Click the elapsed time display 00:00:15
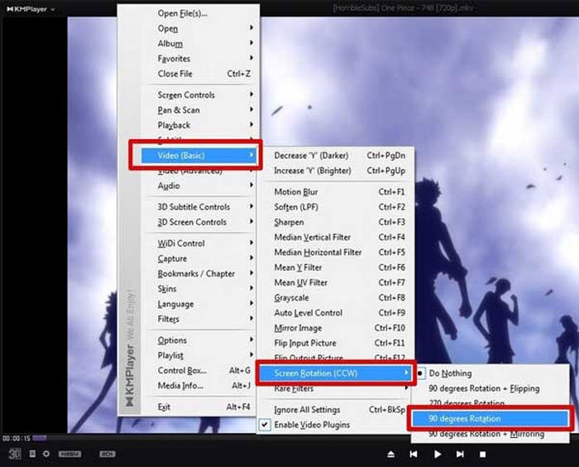Image resolution: width=579 pixels, height=467 pixels. point(17,438)
